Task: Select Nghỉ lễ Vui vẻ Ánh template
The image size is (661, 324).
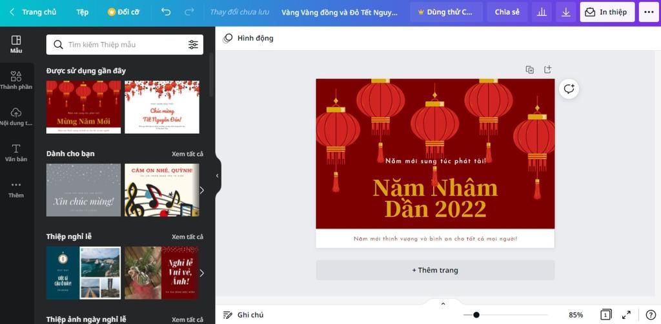Action: (162, 272)
